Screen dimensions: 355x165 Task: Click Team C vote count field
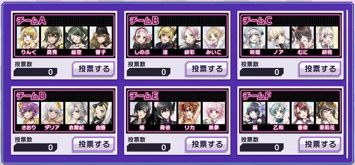tap(262, 72)
